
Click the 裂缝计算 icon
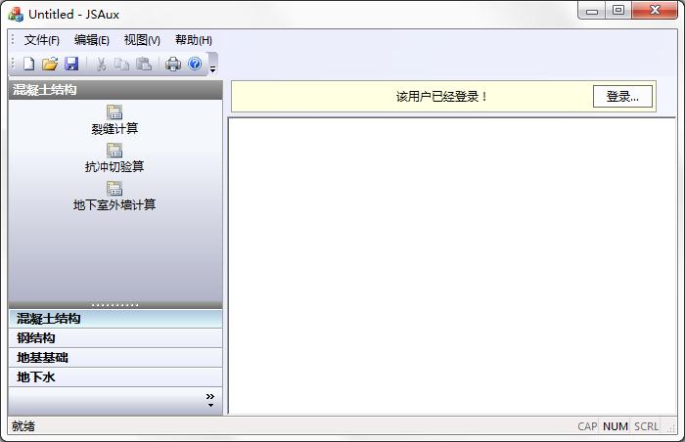114,112
